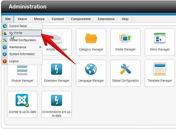Viewport: 176px width, 129px height.
Task: Open the Components menu
Action: click(81, 19)
